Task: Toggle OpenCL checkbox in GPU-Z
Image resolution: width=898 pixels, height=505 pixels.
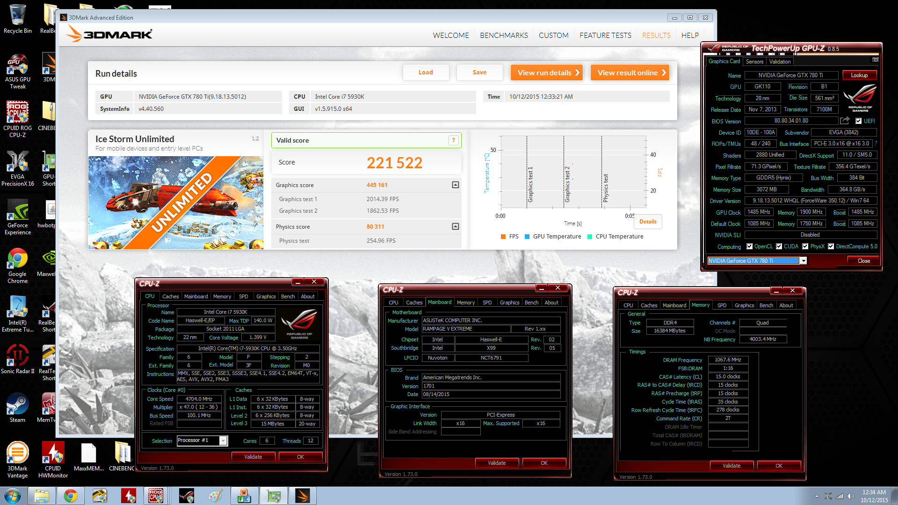Action: [x=750, y=246]
